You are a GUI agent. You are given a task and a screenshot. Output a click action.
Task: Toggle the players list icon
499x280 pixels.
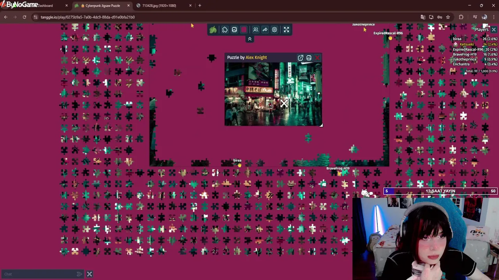click(x=256, y=30)
